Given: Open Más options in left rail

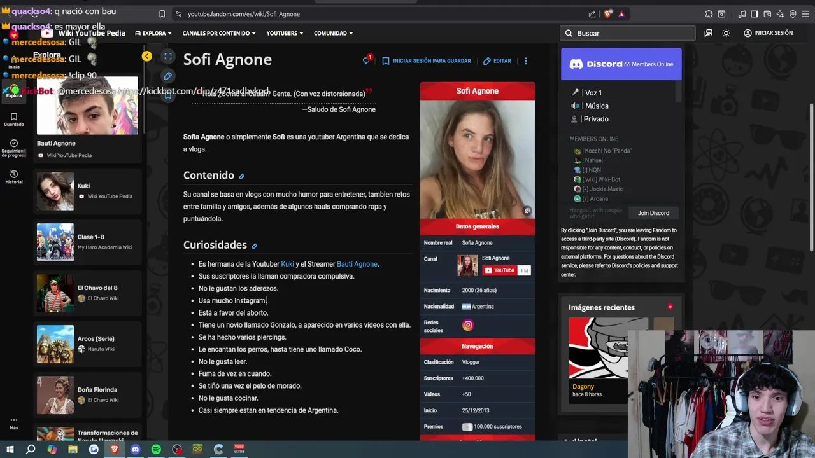Looking at the screenshot, I should (x=14, y=424).
